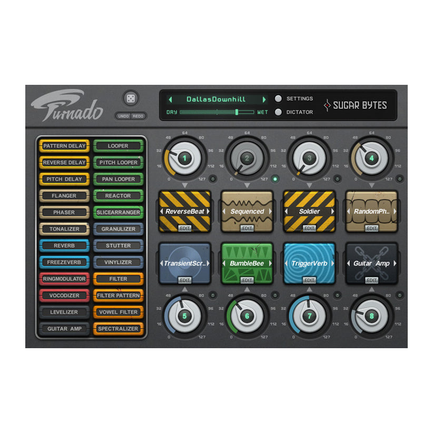The width and height of the screenshot is (433, 433).
Task: Activate DICTATOR mode
Action: point(279,112)
